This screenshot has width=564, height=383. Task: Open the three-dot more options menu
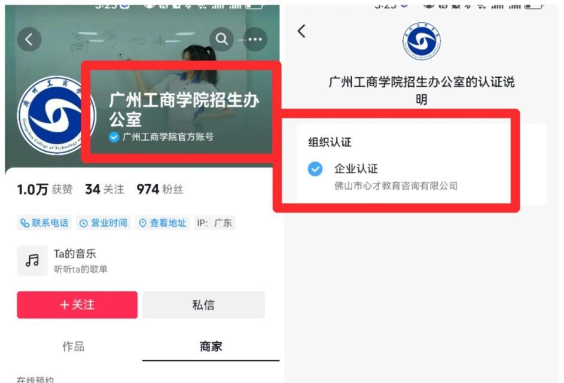[x=255, y=39]
